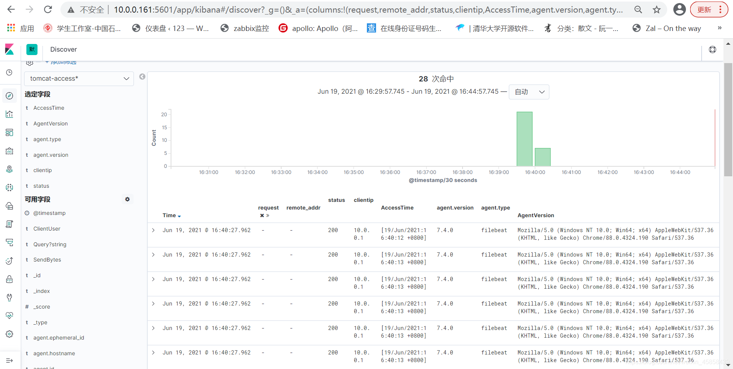Select the @timestamp available field
The width and height of the screenshot is (733, 369).
click(49, 213)
